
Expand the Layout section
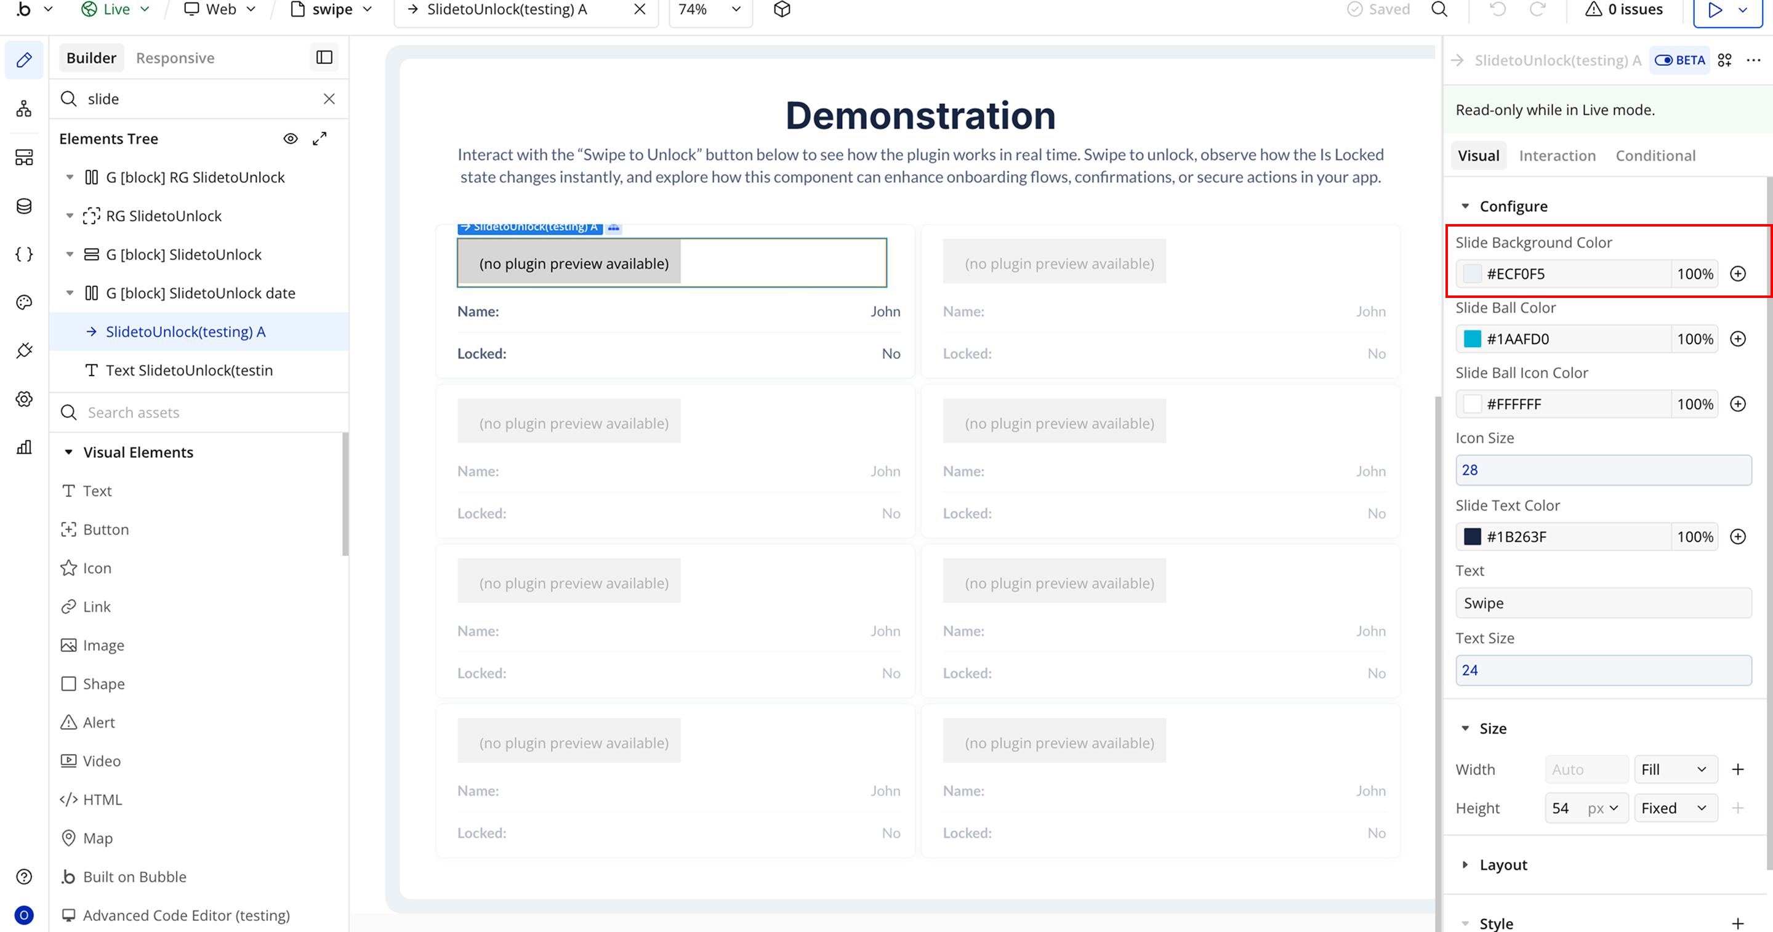(x=1503, y=864)
